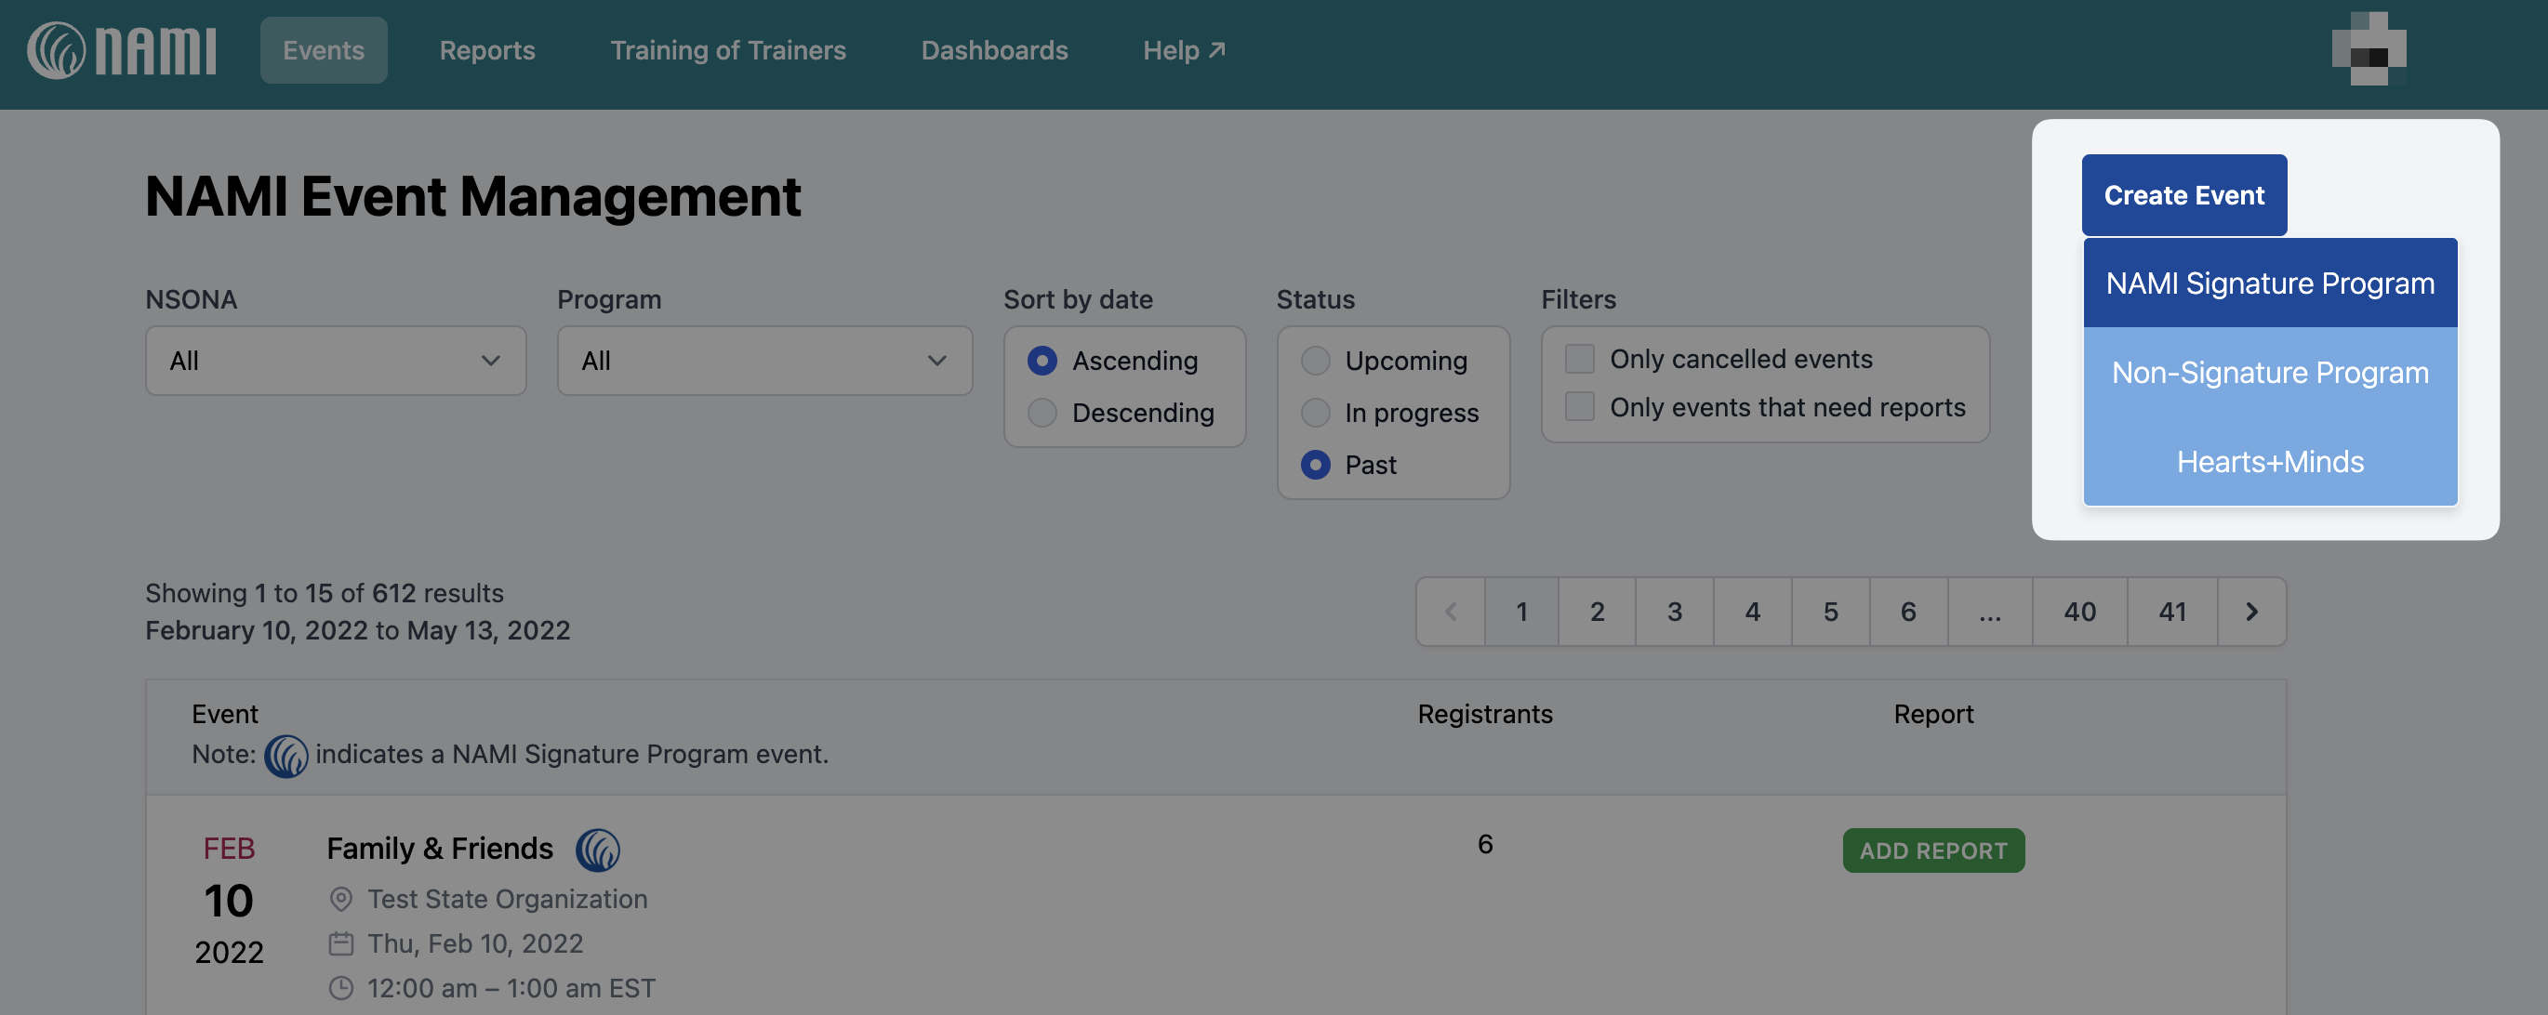
Task: Select the In progress status
Action: [x=1315, y=412]
